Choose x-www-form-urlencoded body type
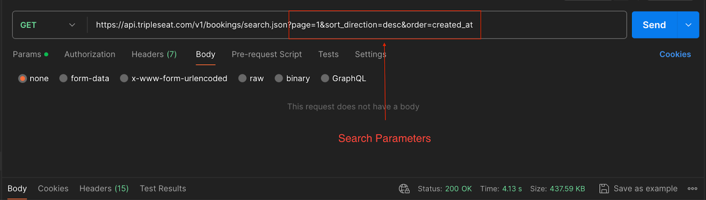706x200 pixels. point(124,78)
